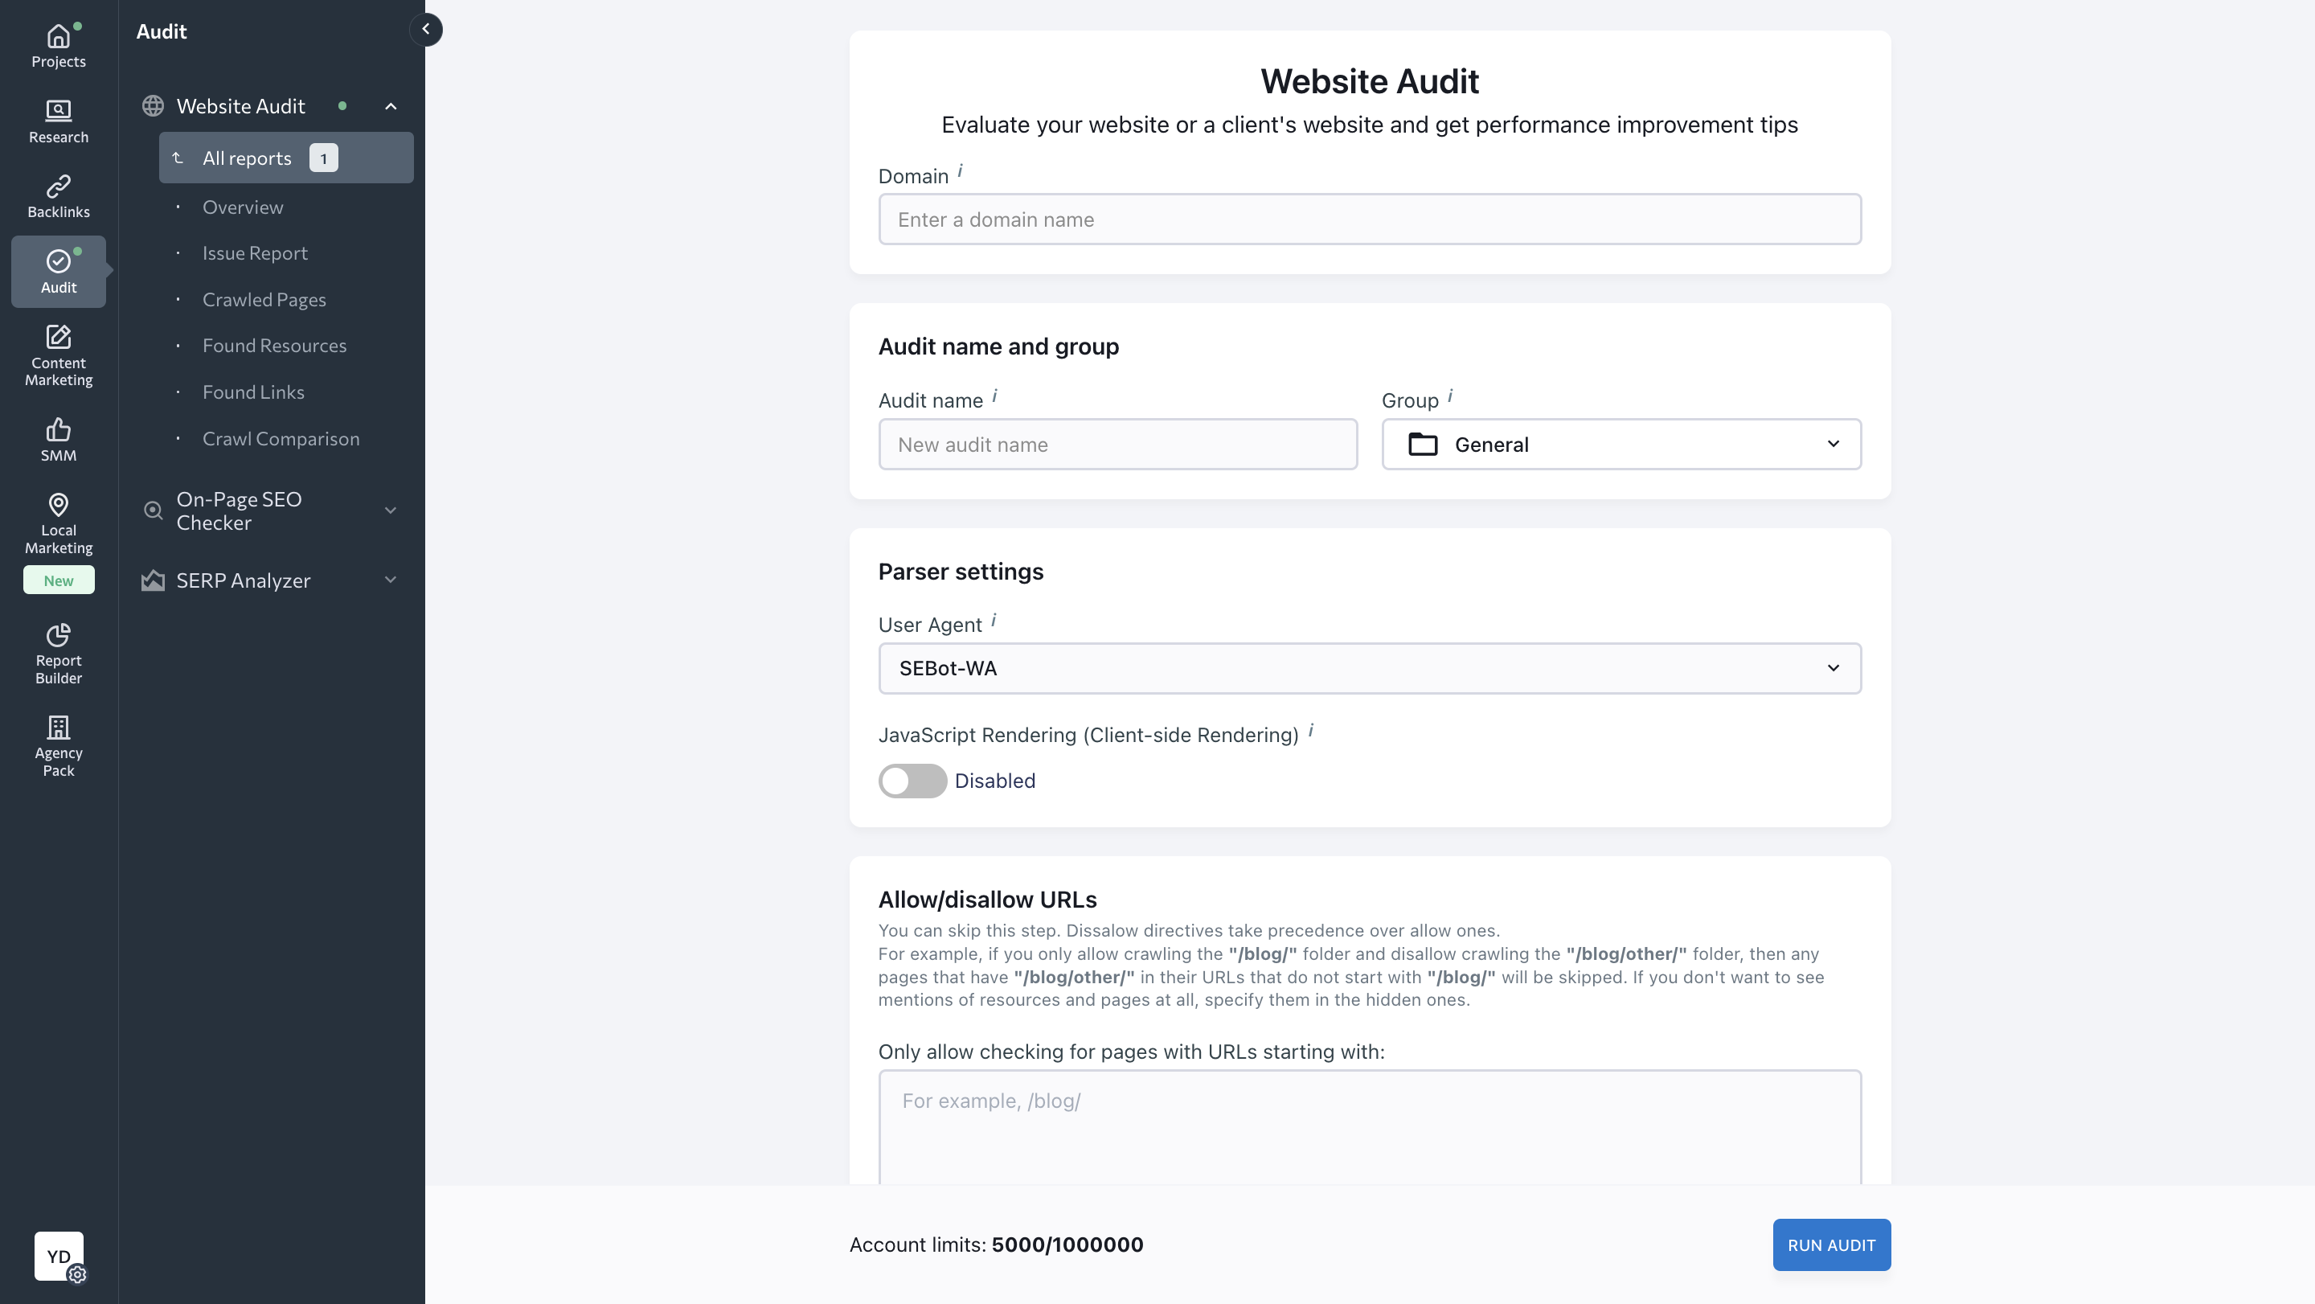Go to Backlinks link icon
Image resolution: width=2315 pixels, height=1304 pixels.
tap(59, 186)
